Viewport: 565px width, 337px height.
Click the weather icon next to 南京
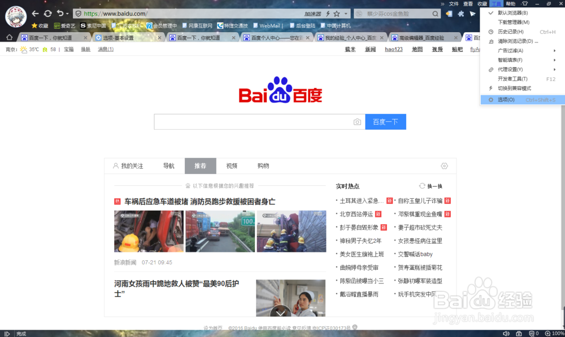pyautogui.click(x=24, y=50)
